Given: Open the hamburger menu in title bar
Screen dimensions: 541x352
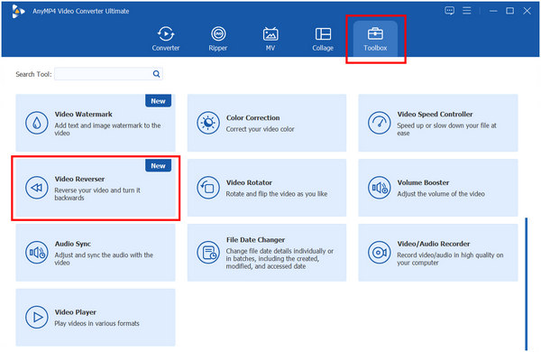Looking at the screenshot, I should click(467, 11).
